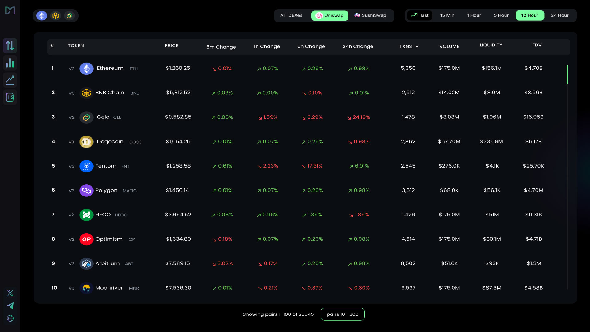Image resolution: width=590 pixels, height=332 pixels.
Task: Click the table's vertical scrollbar thumb
Action: (567, 74)
